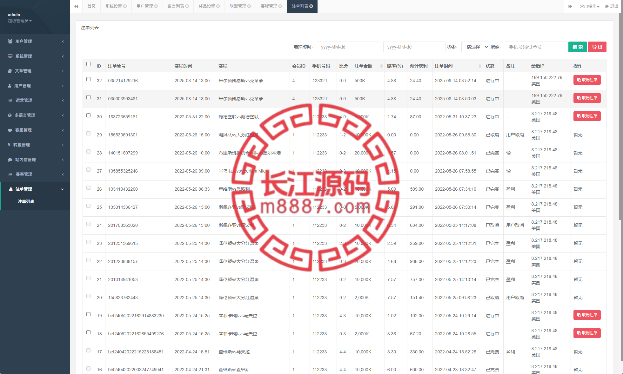623x374 pixels.
Task: Close the 联盟管理 tab via its x icon
Action: tap(249, 6)
